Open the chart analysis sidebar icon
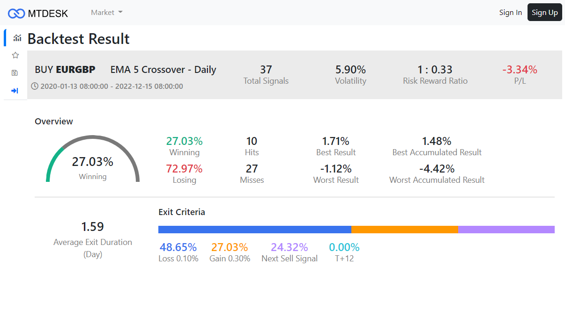Screen dimensions: 565x331 [17, 38]
